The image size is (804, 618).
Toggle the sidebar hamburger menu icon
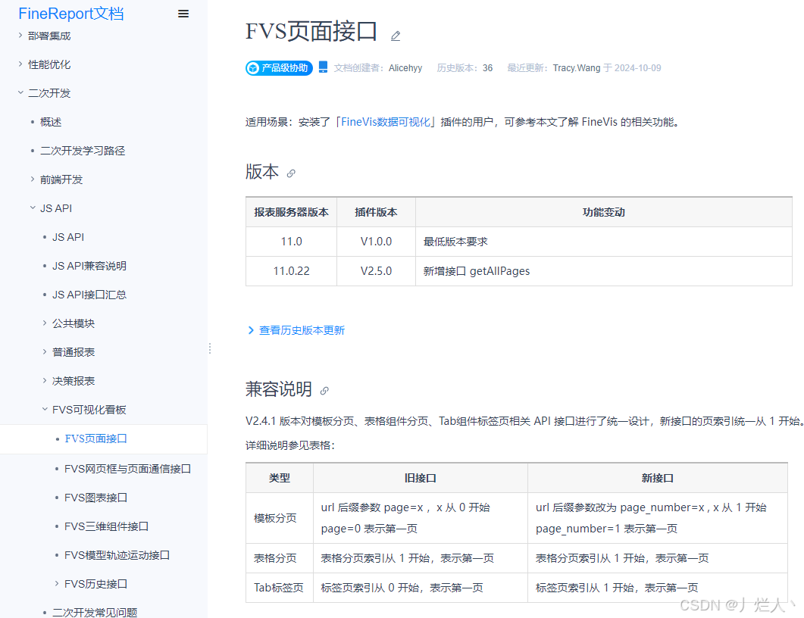183,14
